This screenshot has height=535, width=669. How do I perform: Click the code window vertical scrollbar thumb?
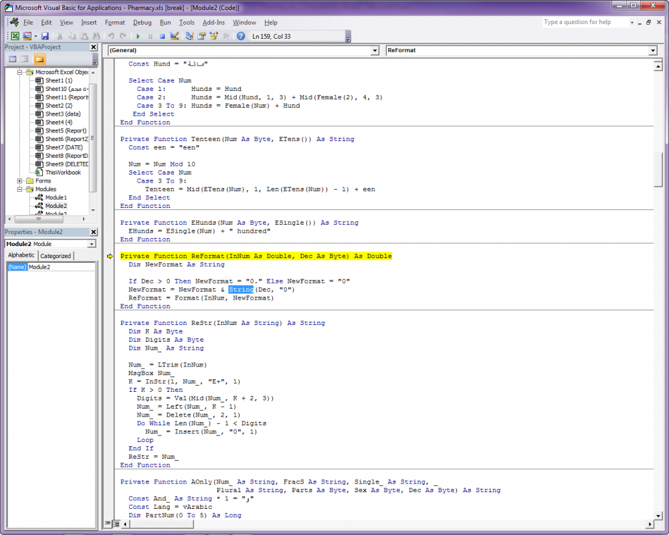(658, 170)
